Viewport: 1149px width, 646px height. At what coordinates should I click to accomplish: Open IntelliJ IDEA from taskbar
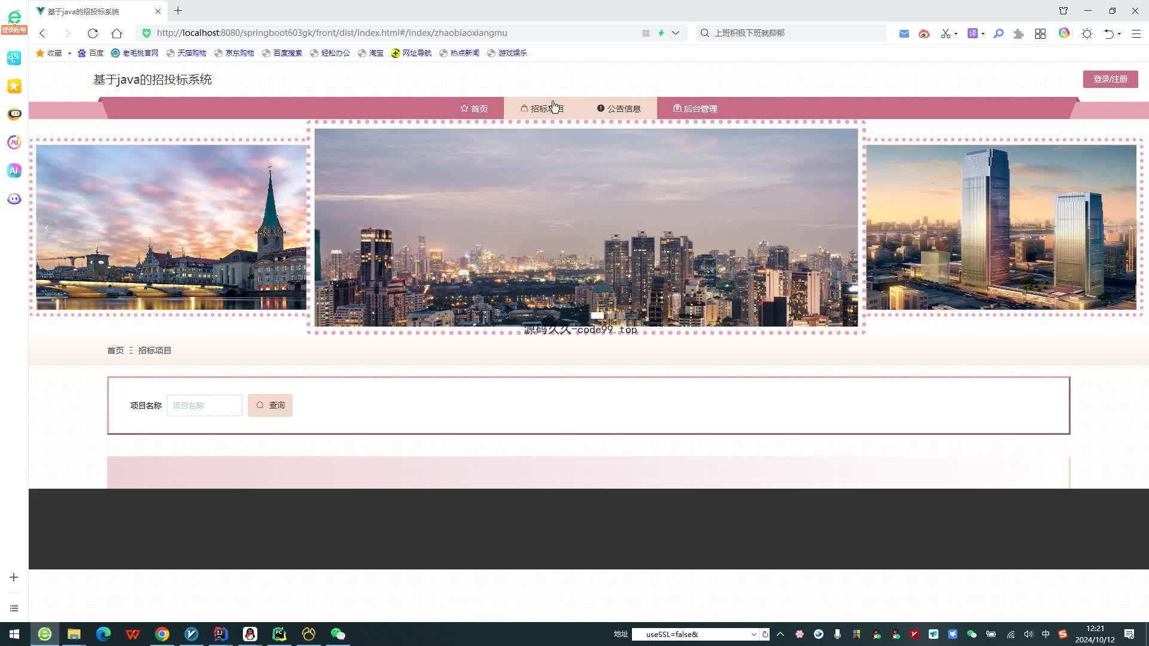(221, 634)
